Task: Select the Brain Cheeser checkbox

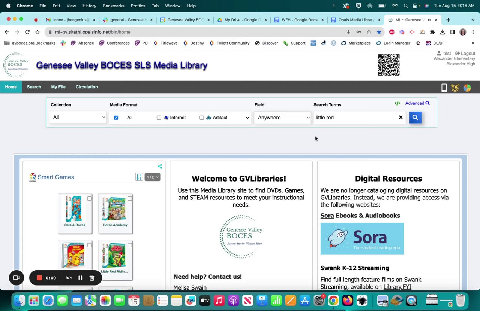Action: coord(89,245)
